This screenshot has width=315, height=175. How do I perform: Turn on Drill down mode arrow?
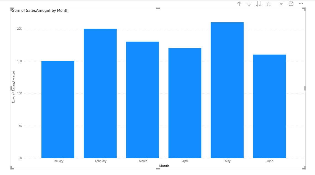(249, 4)
